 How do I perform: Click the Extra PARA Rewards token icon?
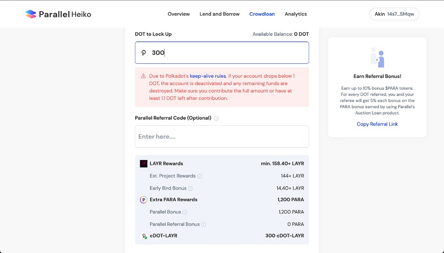click(x=144, y=200)
